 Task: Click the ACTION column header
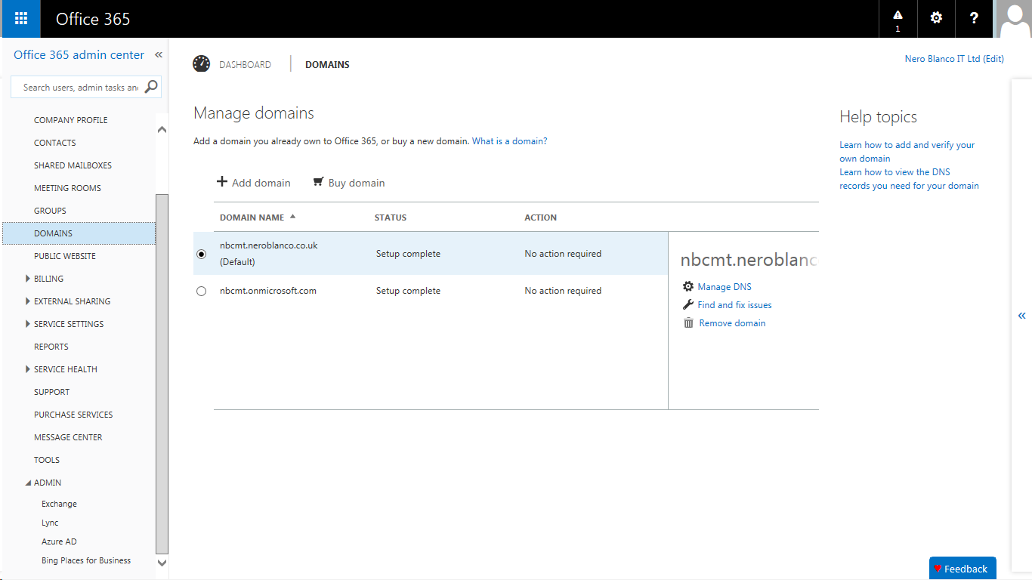[x=541, y=217]
